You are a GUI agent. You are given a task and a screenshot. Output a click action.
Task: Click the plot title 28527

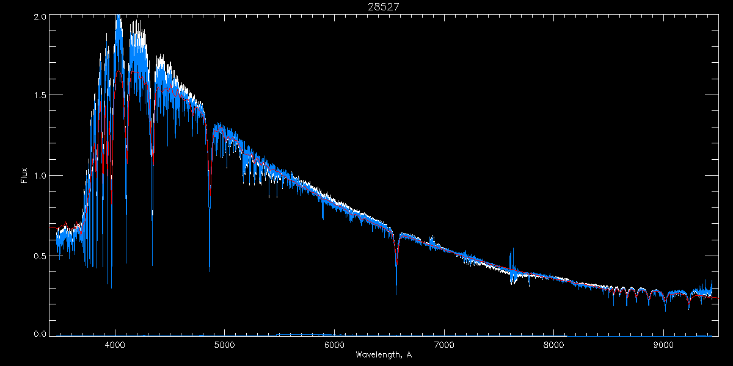[x=384, y=6]
